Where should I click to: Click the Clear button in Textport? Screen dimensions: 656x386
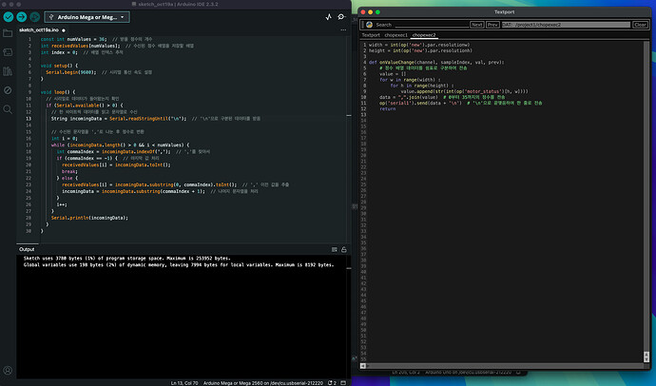(x=640, y=25)
